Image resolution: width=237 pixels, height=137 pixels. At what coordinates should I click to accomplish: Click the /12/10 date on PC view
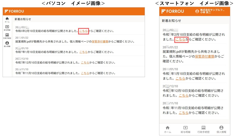click(x=22, y=59)
